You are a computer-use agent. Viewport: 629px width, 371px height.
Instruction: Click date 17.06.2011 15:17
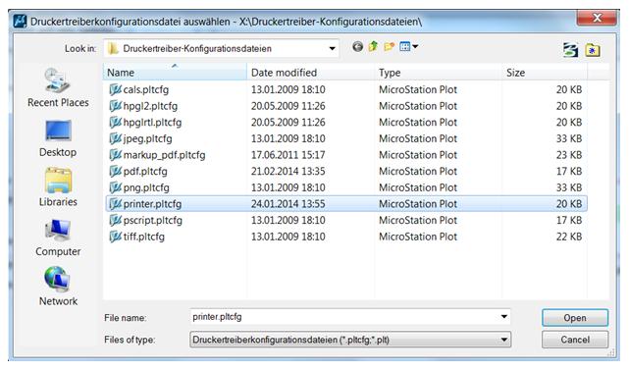(288, 155)
